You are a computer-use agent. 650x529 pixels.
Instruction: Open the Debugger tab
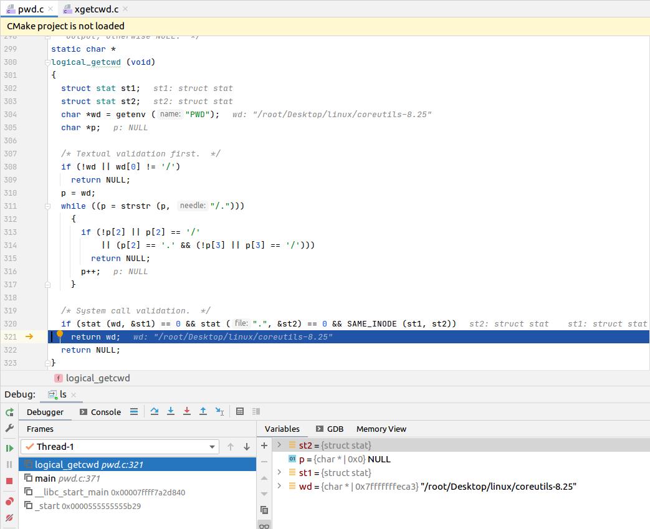[45, 412]
